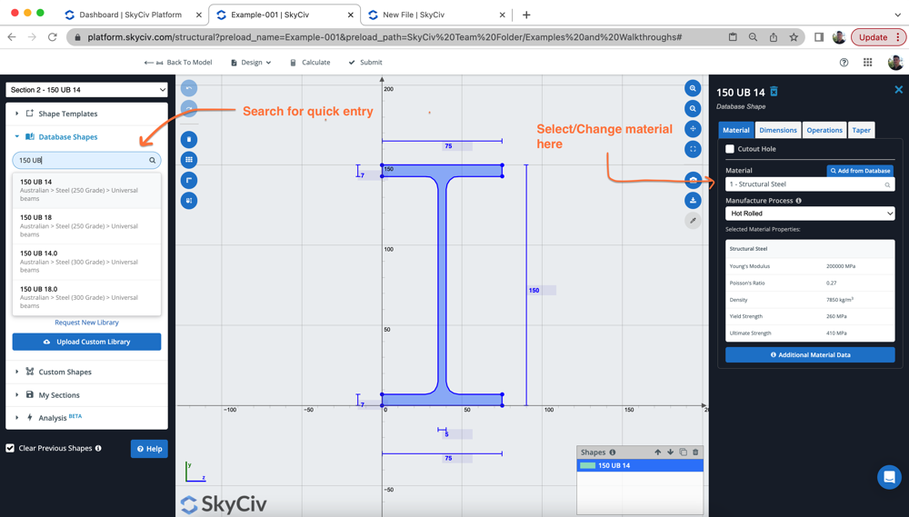Click browser share icon in address bar

[x=774, y=37]
